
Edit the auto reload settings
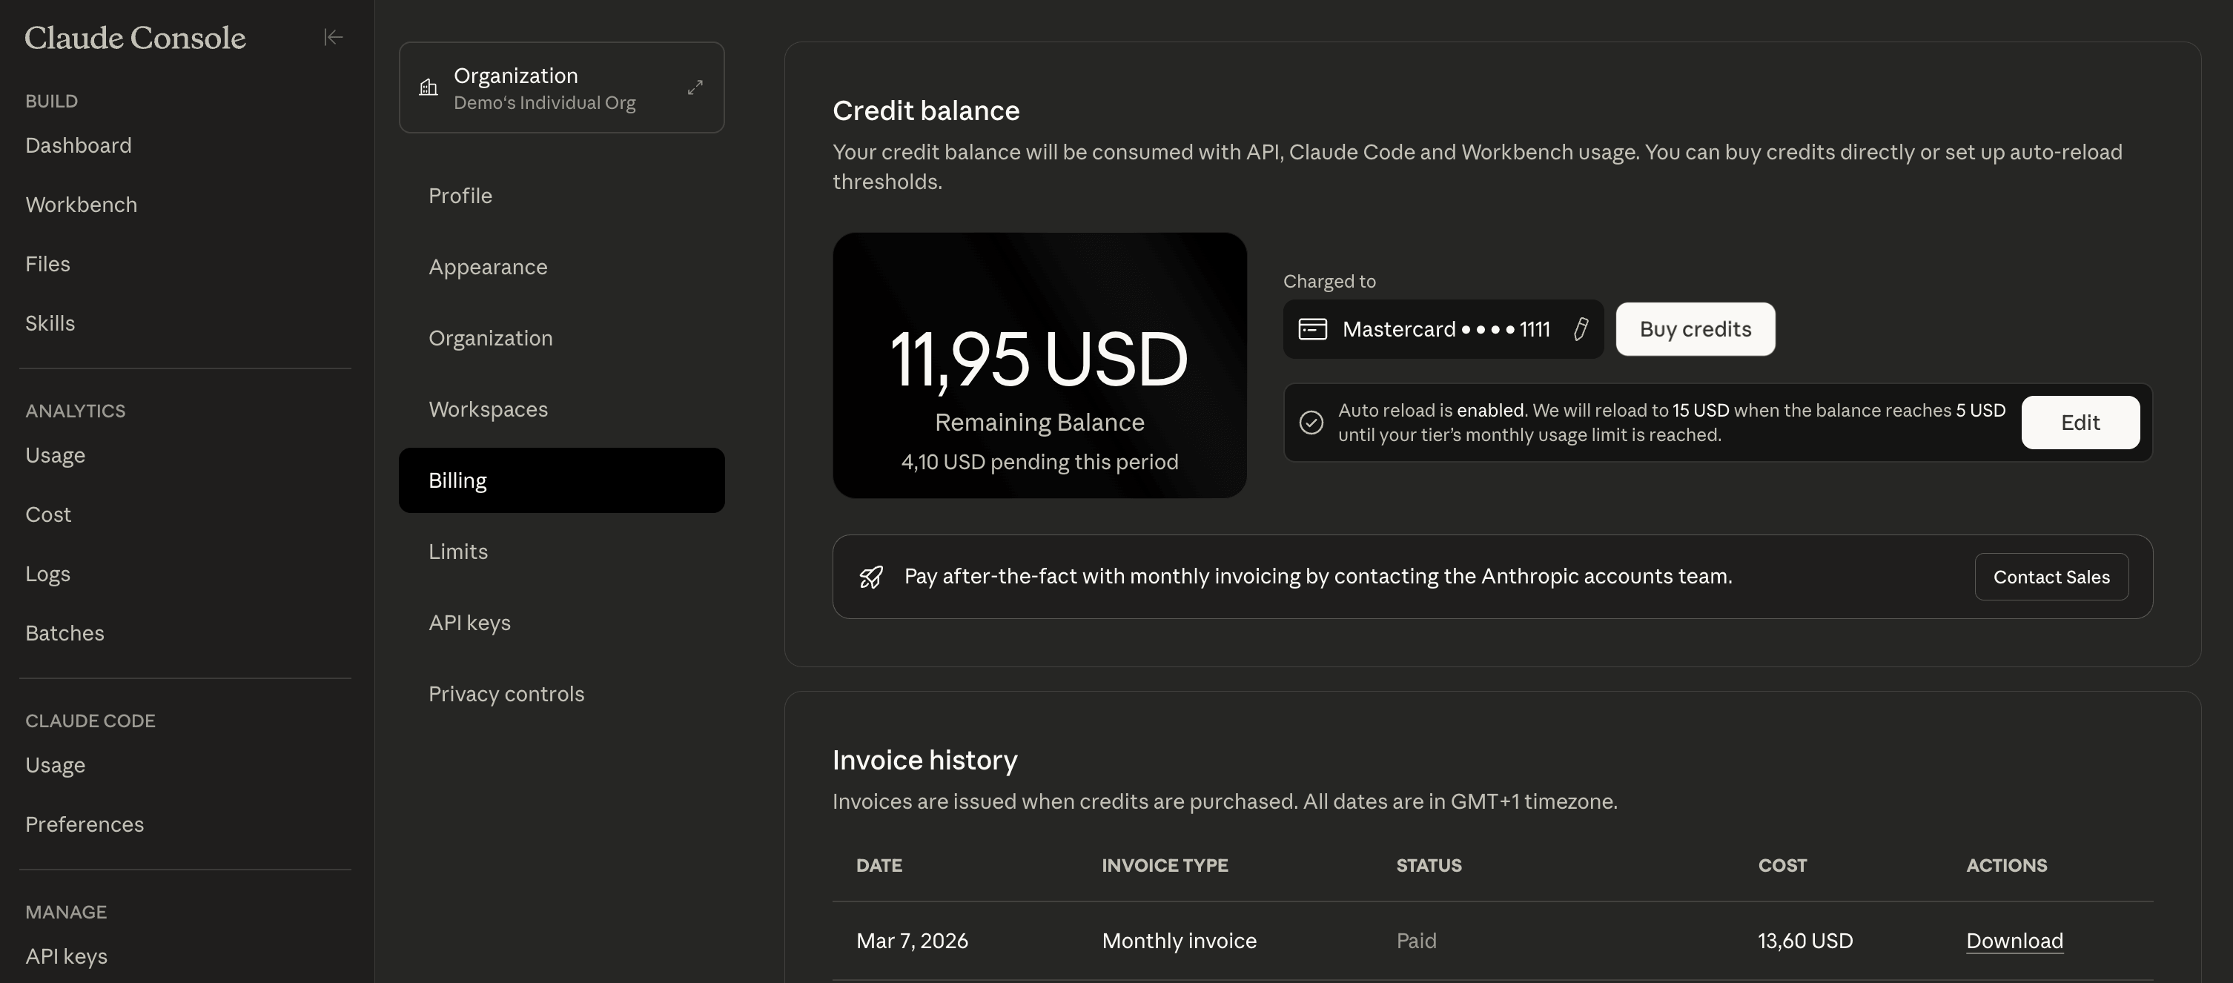2080,422
